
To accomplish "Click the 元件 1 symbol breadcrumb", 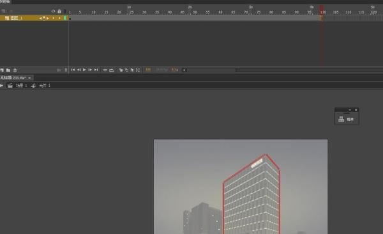I will 45,86.
